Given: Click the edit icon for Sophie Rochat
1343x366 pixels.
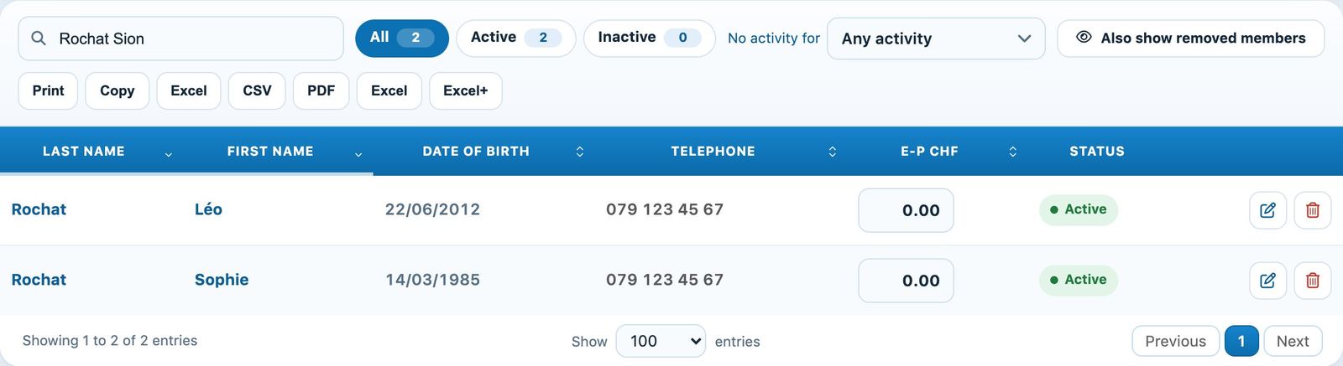Looking at the screenshot, I should [x=1267, y=281].
